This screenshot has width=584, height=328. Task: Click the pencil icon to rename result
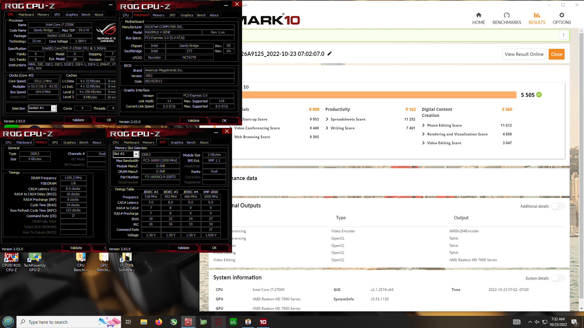tap(329, 54)
